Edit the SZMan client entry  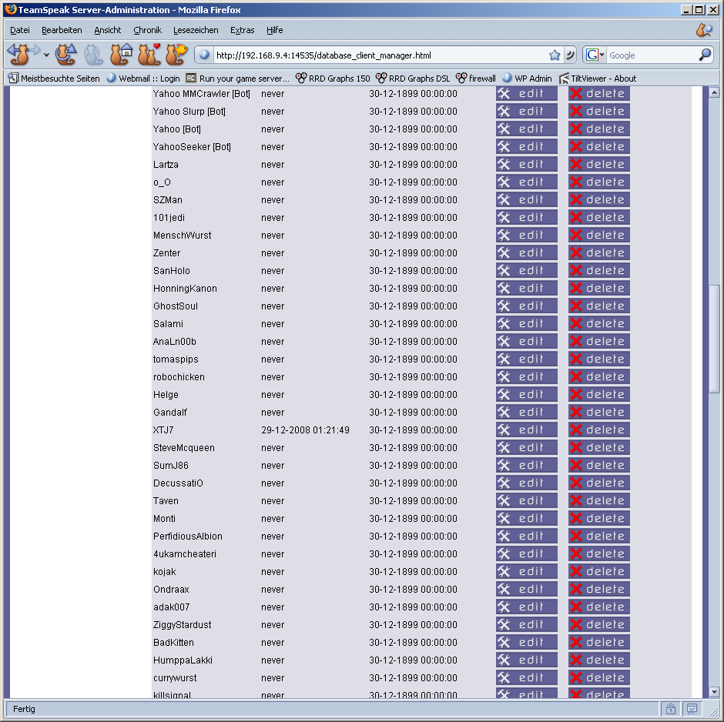tap(526, 200)
